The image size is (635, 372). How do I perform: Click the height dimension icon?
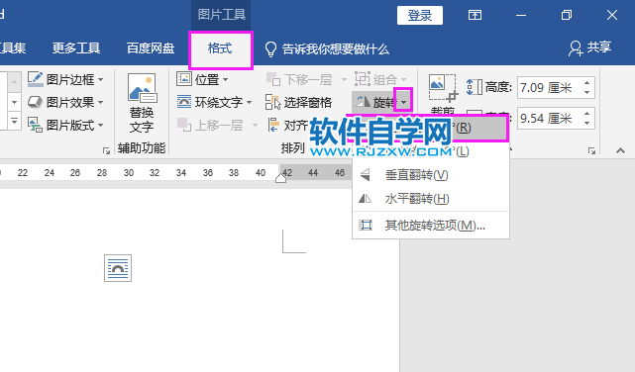click(474, 87)
